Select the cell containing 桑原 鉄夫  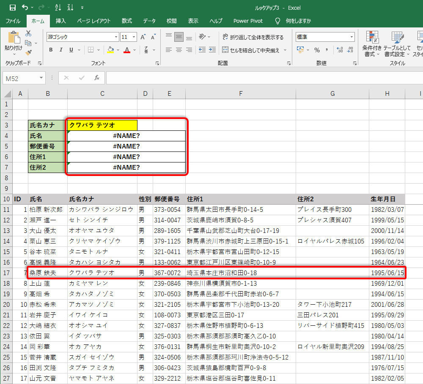point(48,273)
